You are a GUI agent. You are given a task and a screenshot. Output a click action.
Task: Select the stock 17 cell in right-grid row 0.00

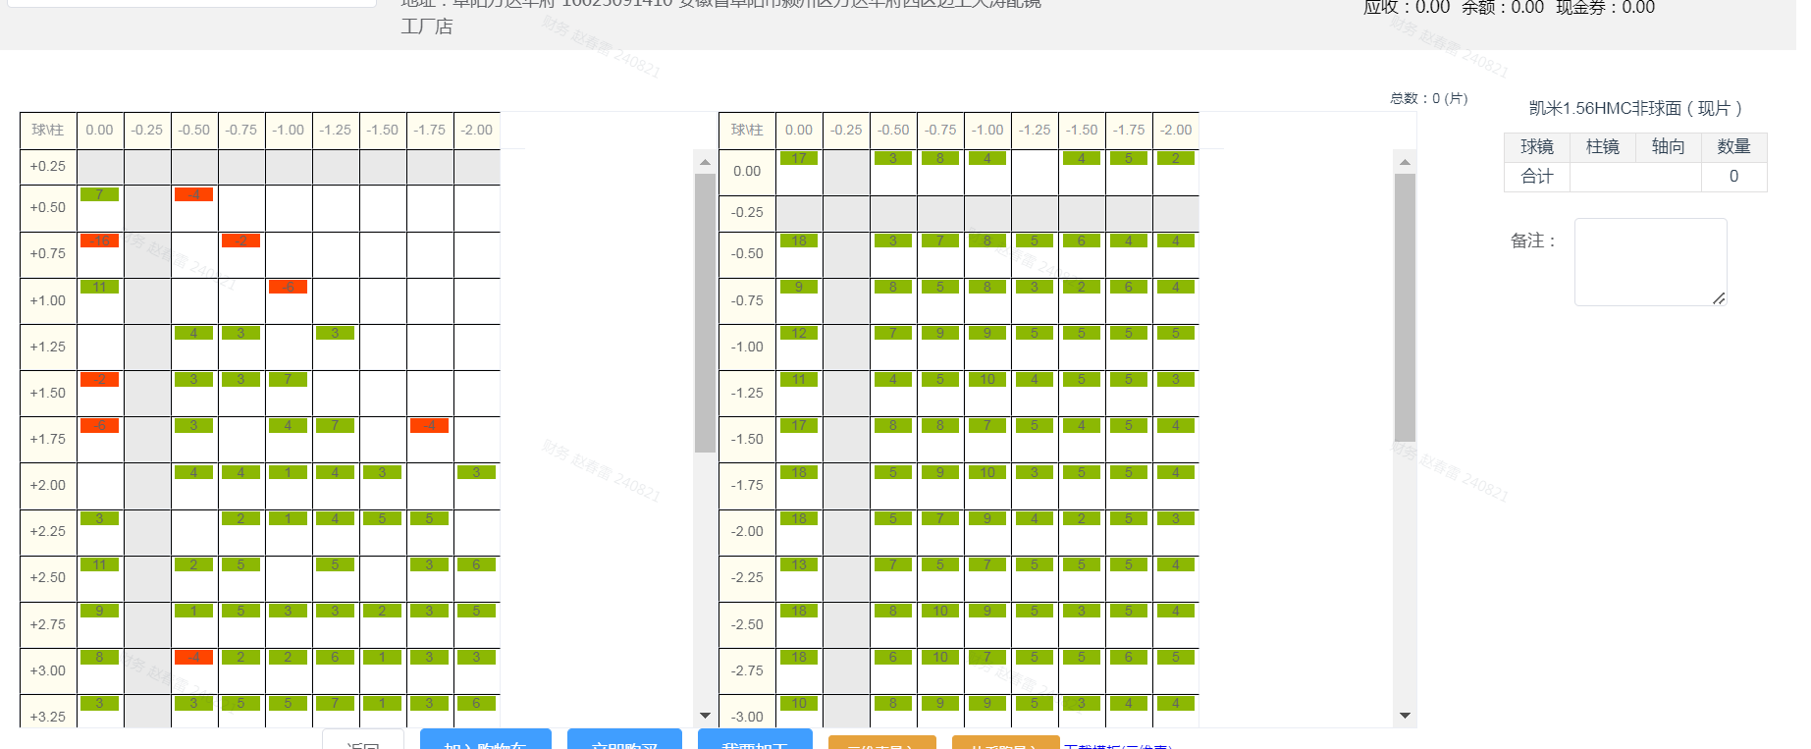(x=799, y=172)
